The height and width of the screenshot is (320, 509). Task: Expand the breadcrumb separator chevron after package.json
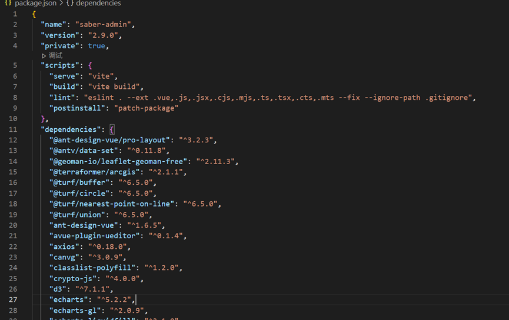tap(60, 4)
